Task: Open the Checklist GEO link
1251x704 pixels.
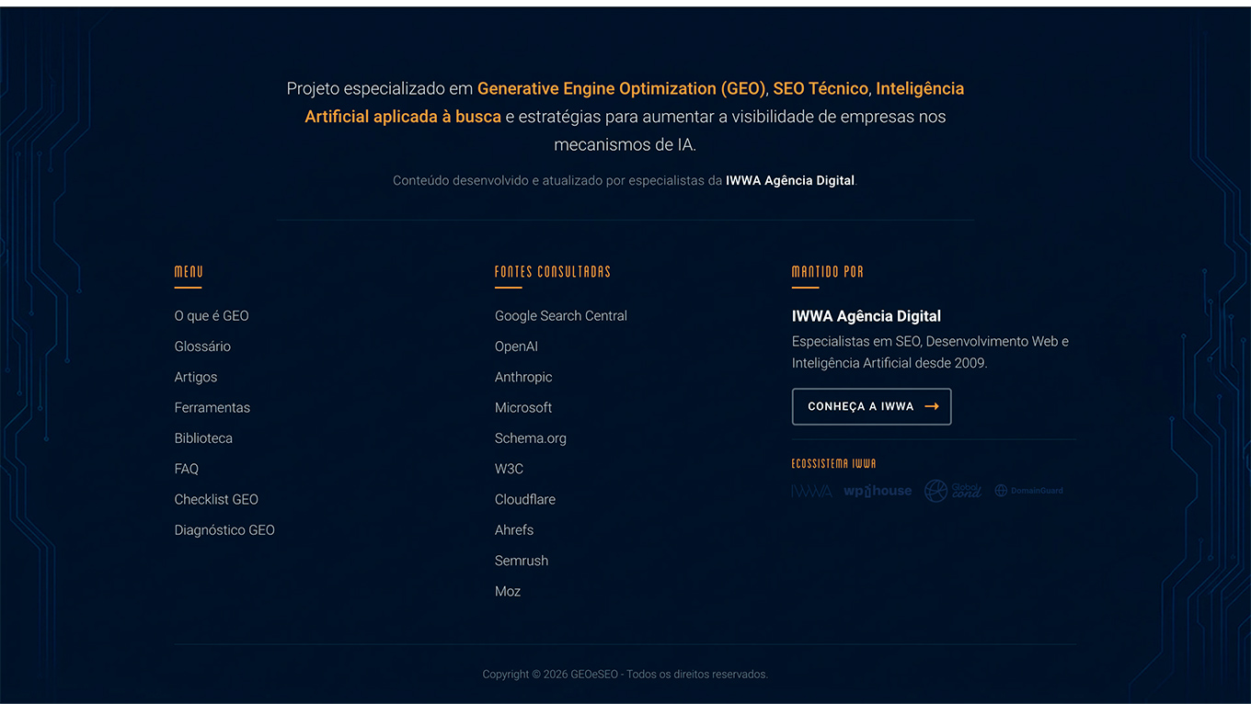Action: 216,499
